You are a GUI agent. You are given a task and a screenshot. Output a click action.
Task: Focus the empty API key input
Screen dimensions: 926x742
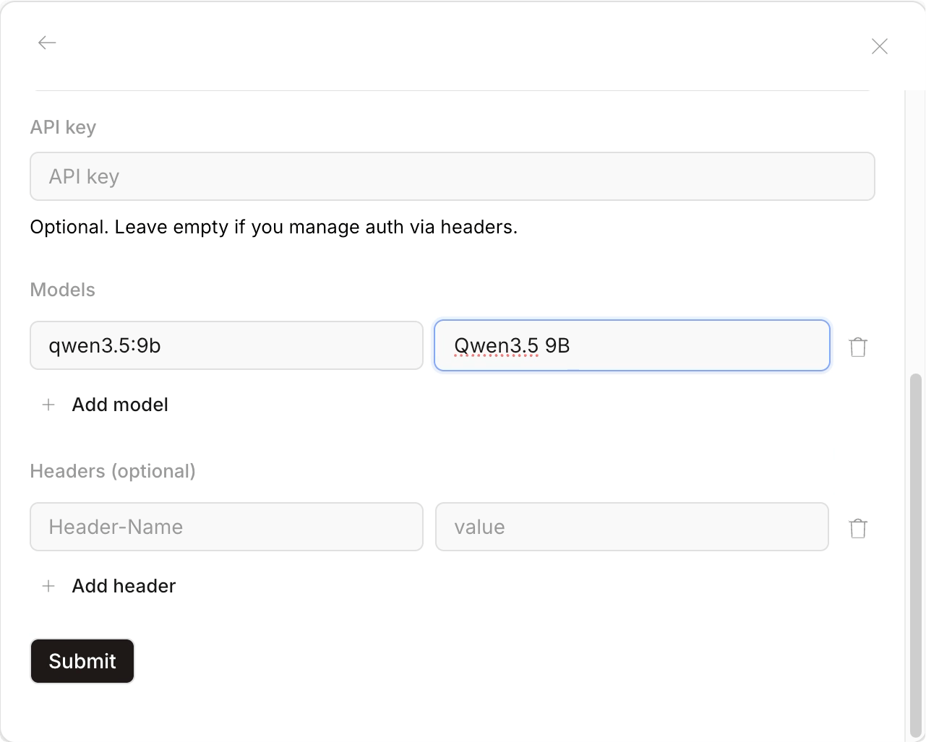(453, 176)
